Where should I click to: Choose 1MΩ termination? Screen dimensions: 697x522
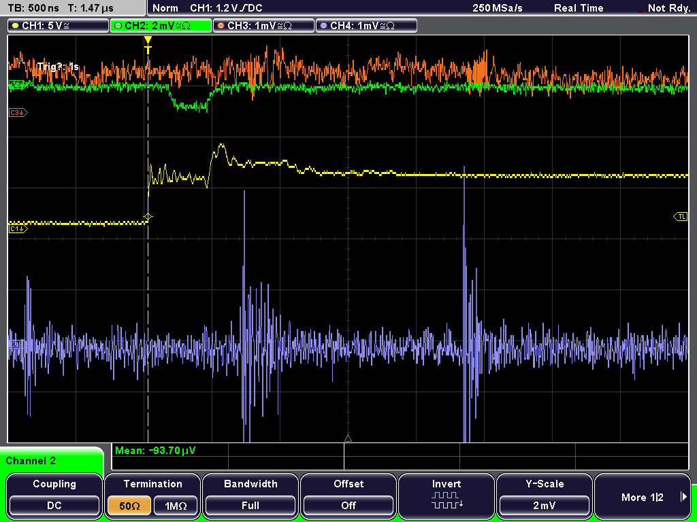[176, 506]
